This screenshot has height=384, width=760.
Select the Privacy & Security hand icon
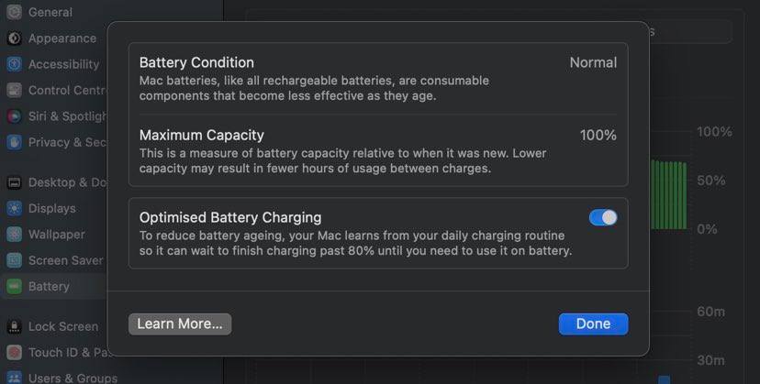coord(14,142)
